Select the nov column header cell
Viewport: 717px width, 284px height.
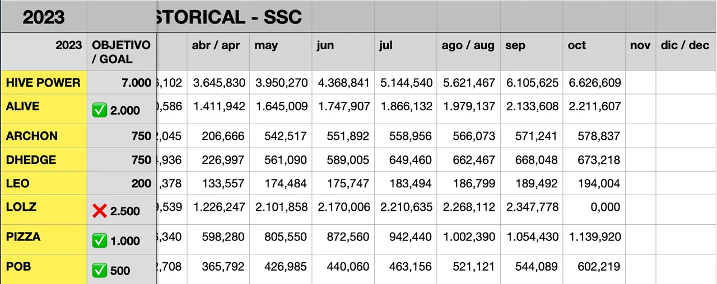pyautogui.click(x=640, y=46)
